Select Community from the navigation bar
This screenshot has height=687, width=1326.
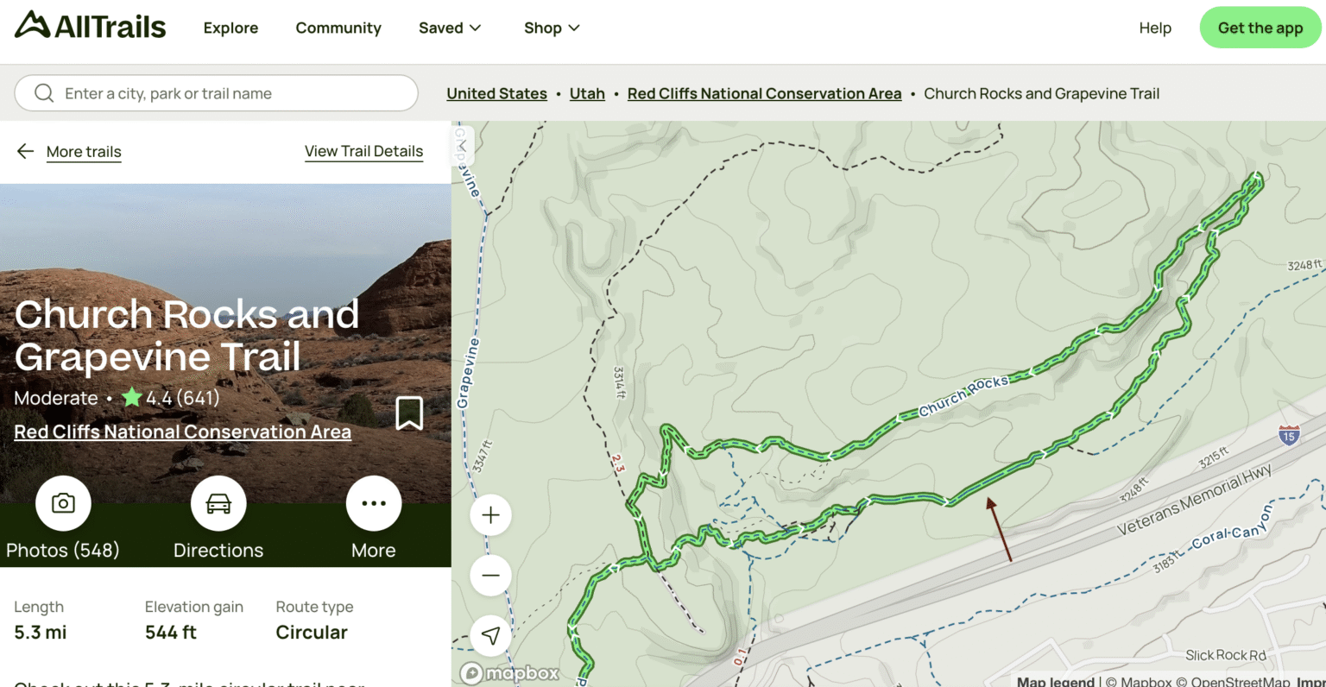tap(338, 28)
